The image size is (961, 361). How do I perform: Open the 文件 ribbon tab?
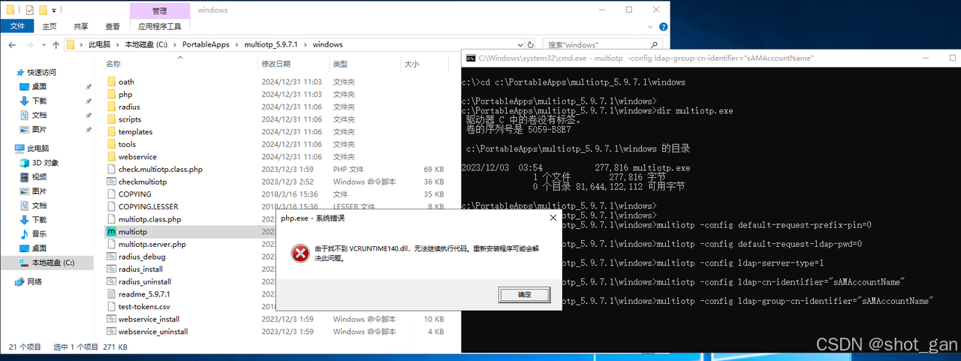17,26
